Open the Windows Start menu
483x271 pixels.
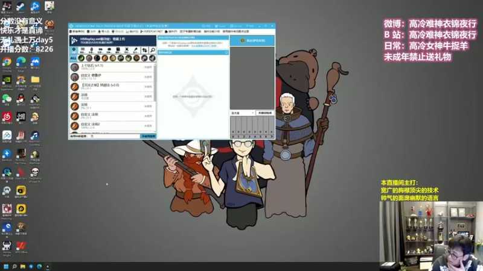pos(6,266)
